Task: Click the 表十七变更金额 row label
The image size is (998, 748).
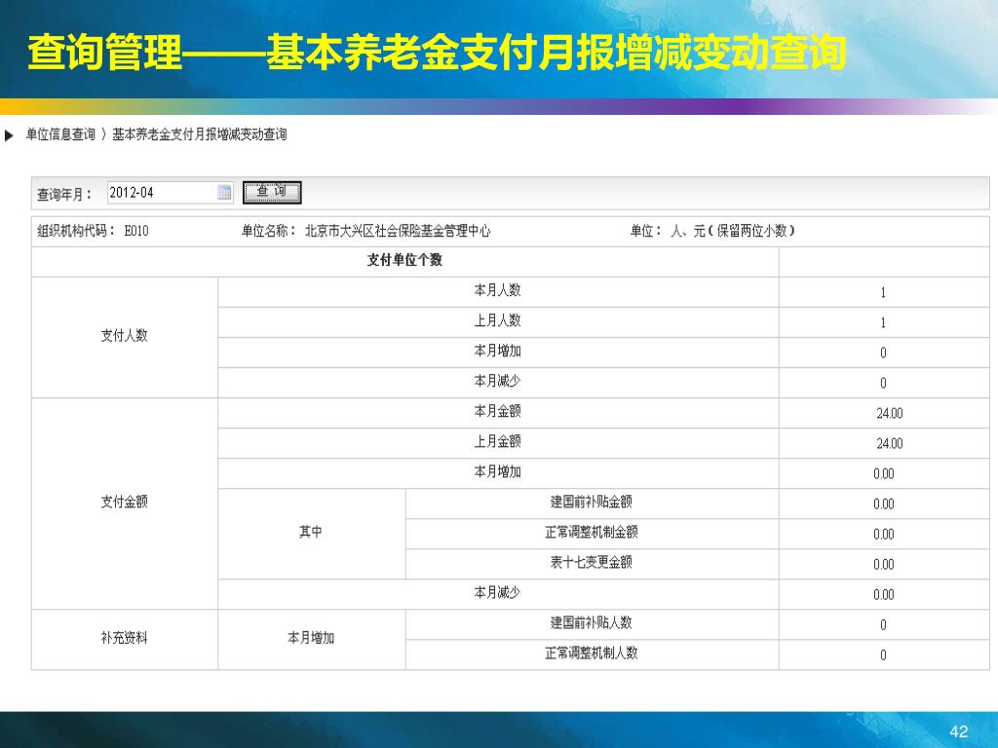Action: (x=592, y=562)
